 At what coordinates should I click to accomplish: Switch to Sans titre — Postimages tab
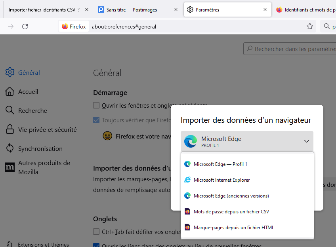click(x=138, y=9)
